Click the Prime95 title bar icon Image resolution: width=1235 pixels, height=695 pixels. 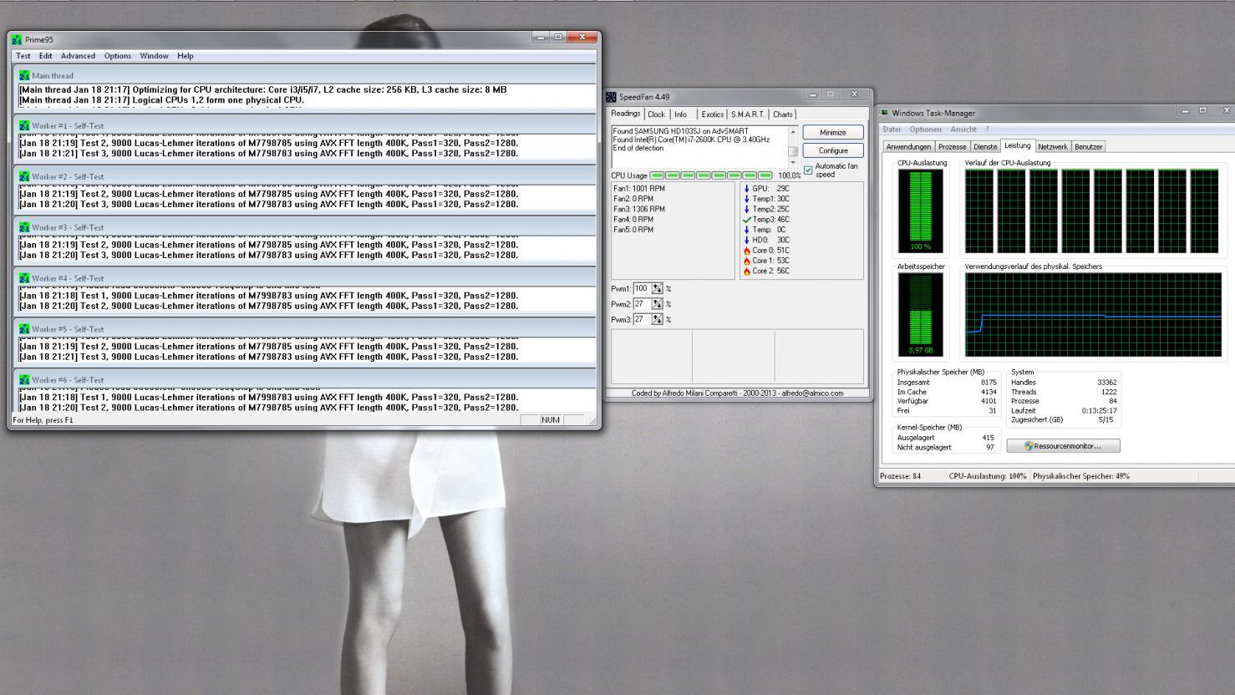(x=17, y=39)
